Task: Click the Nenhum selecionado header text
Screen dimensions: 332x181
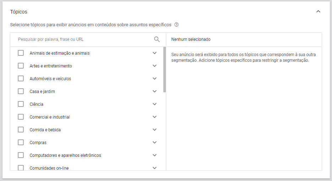Action: [x=191, y=39]
